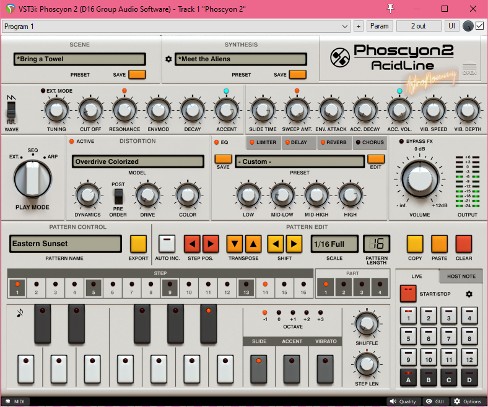
Task: Open the Start/Stop settings gear
Action: point(469,294)
